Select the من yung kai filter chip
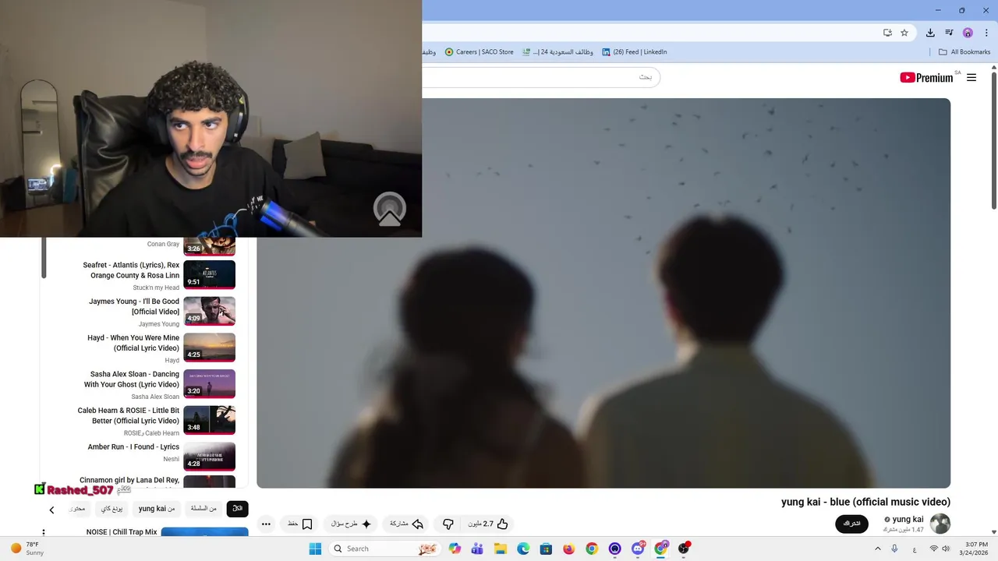998x561 pixels. [157, 509]
